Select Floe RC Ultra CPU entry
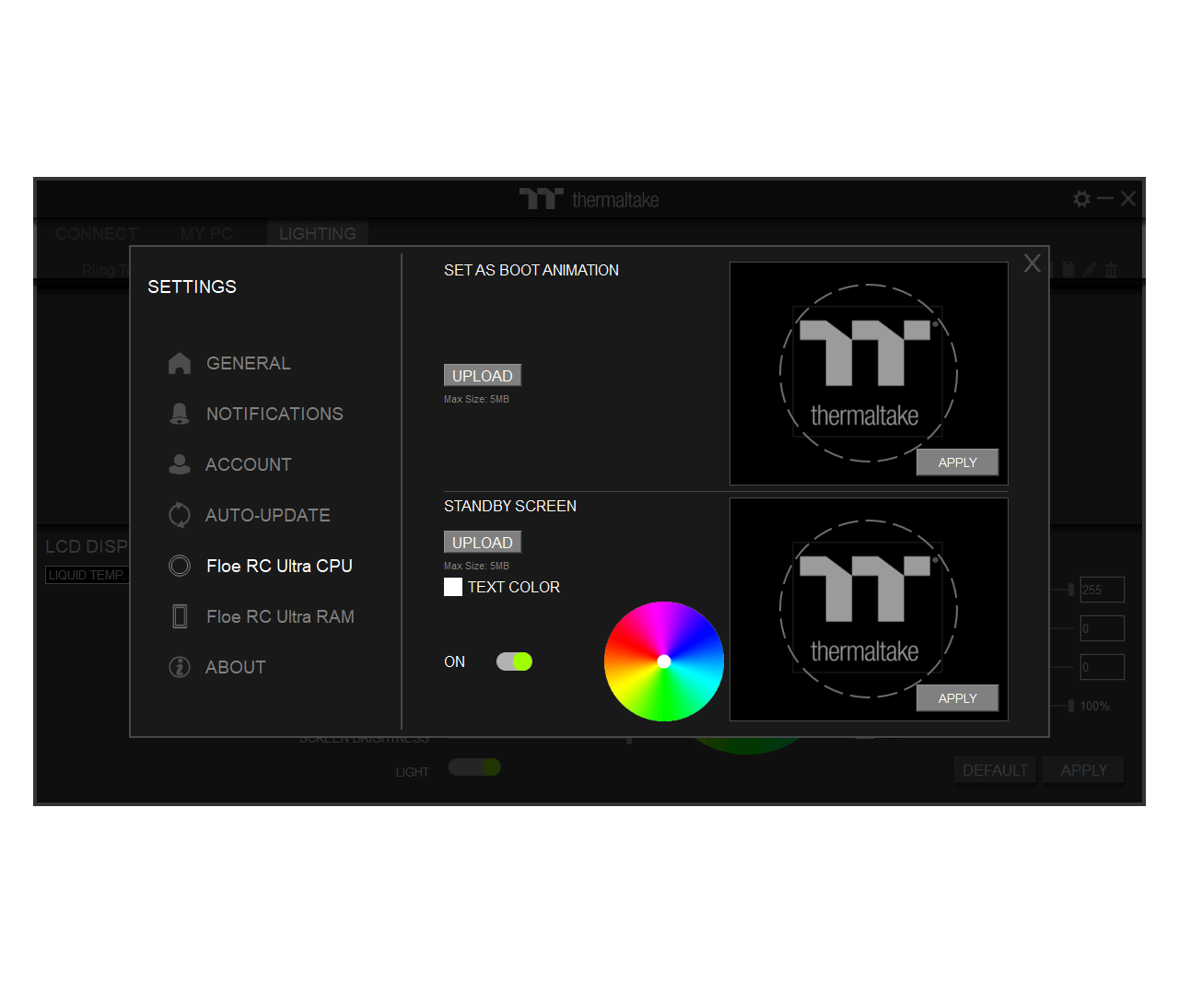This screenshot has width=1179, height=983. (279, 566)
